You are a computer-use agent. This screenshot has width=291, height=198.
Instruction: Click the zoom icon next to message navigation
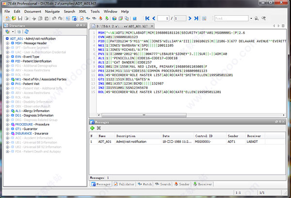tap(204, 18)
